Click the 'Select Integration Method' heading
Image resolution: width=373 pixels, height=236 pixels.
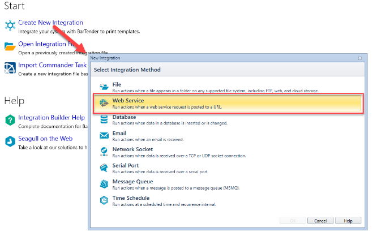(x=127, y=70)
